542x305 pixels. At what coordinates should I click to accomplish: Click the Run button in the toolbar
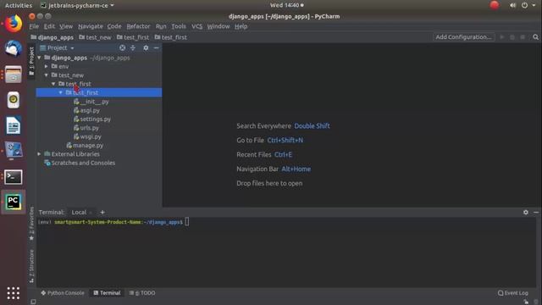pyautogui.click(x=502, y=37)
